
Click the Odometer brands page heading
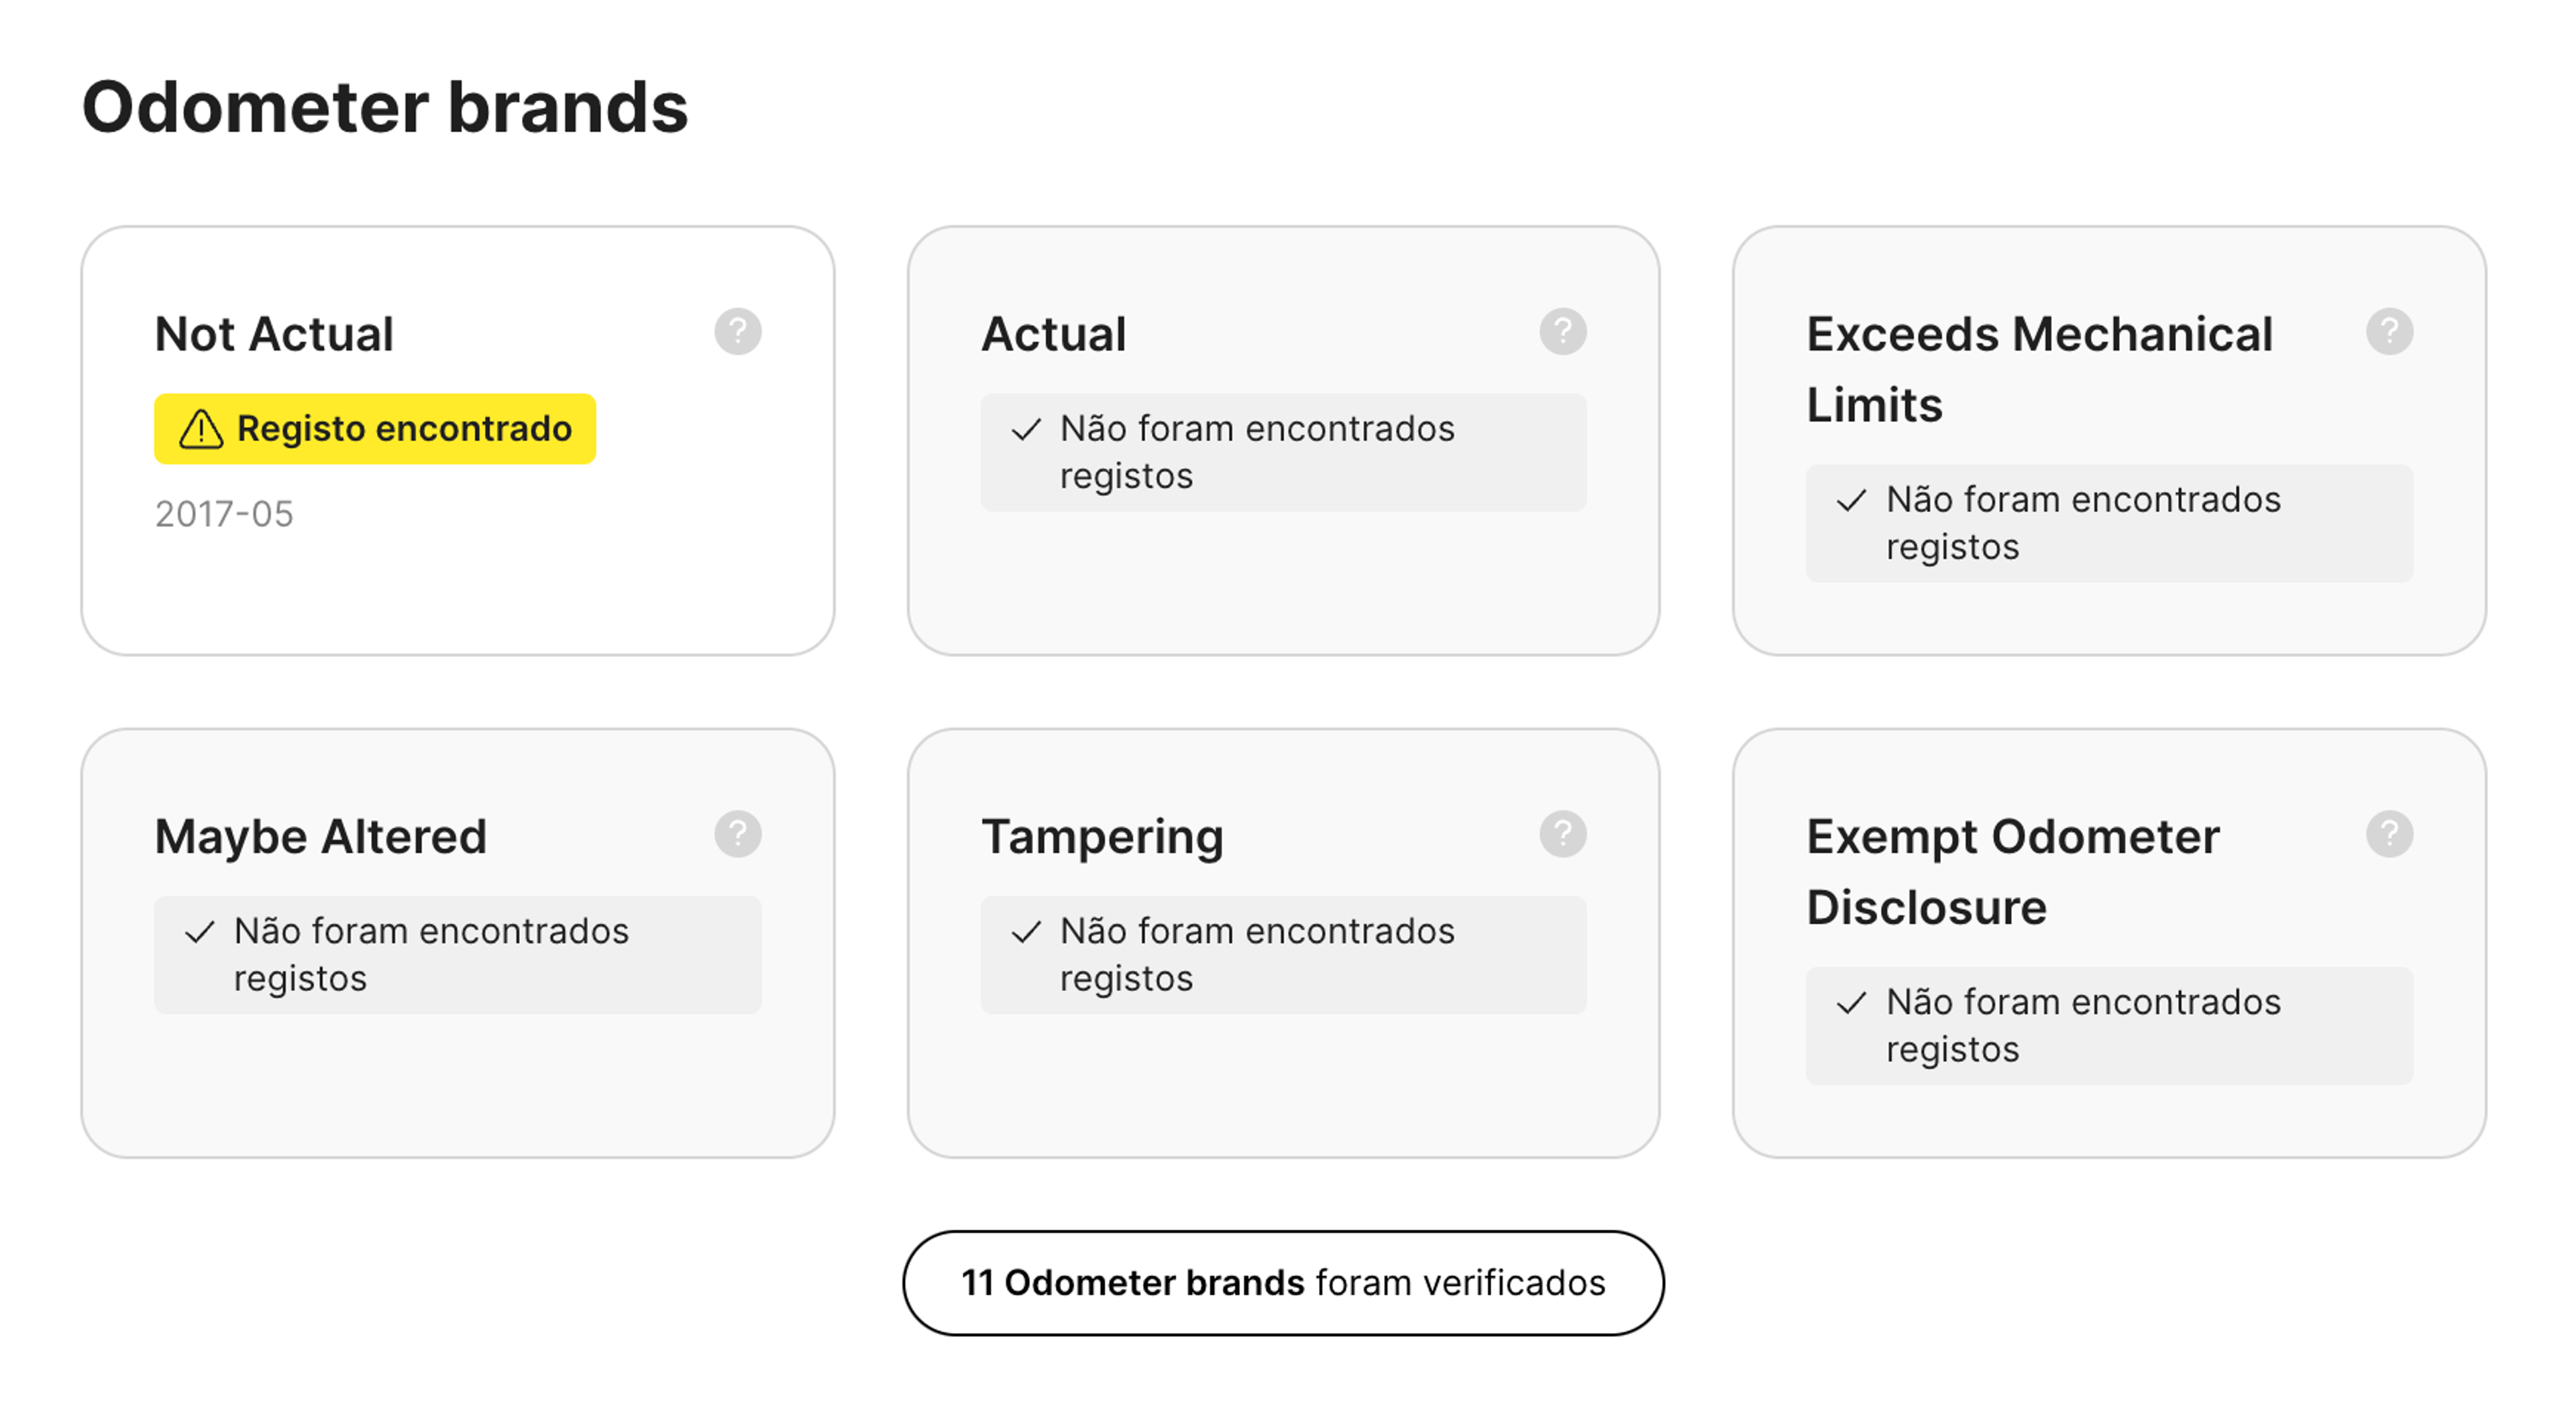click(385, 108)
